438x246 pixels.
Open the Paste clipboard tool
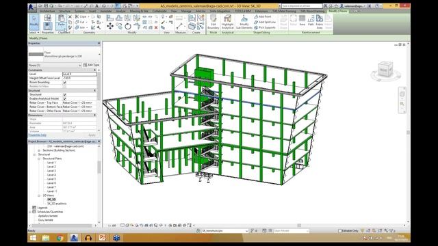coord(61,22)
